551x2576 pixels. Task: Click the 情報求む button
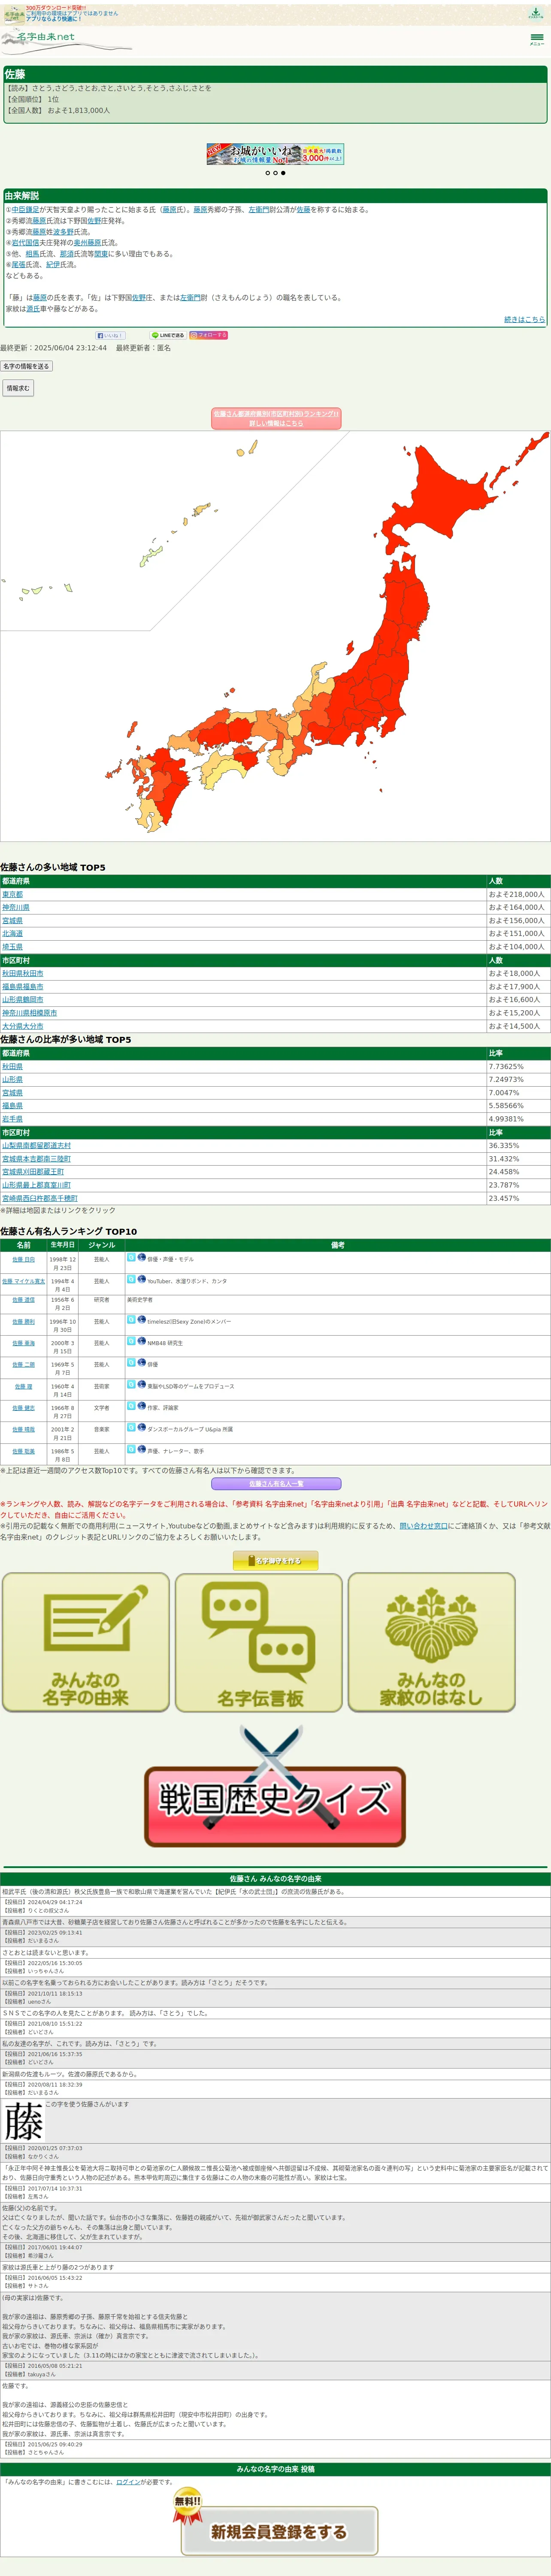[x=18, y=388]
